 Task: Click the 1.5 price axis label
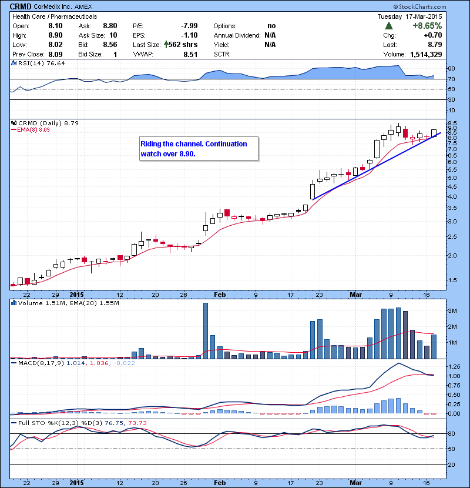pyautogui.click(x=452, y=280)
